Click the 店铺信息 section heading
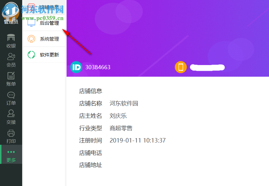Image resolution: width=269 pixels, height=186 pixels. tap(90, 91)
